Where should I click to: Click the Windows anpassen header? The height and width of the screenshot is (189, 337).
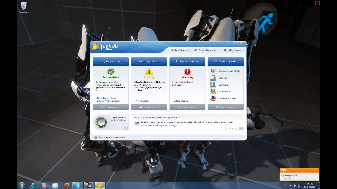pos(226,61)
